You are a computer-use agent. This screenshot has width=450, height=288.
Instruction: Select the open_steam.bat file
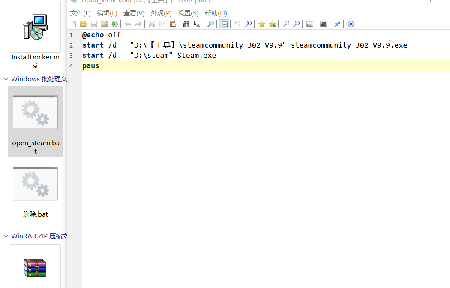[x=36, y=122]
